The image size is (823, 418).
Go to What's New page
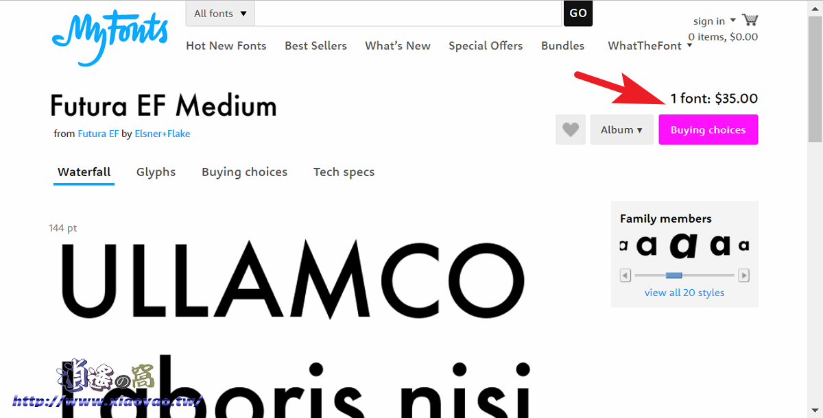(x=398, y=46)
